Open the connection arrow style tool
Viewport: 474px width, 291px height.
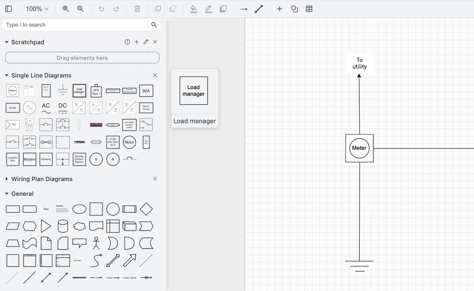pos(244,8)
